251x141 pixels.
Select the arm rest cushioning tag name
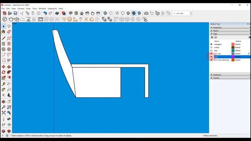pyautogui.click(x=222, y=60)
